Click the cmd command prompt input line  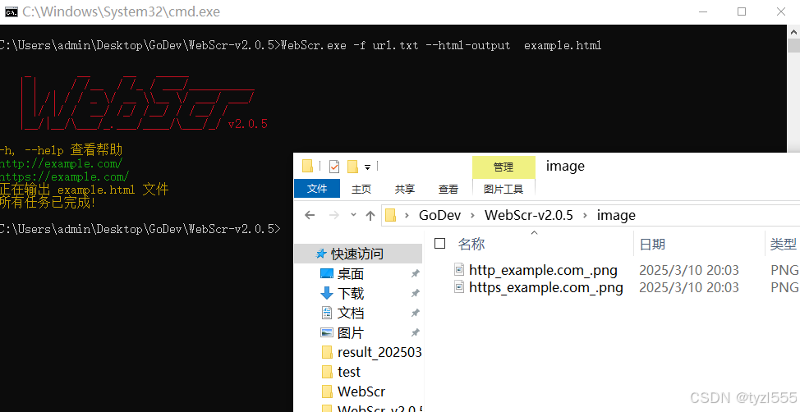(139, 229)
